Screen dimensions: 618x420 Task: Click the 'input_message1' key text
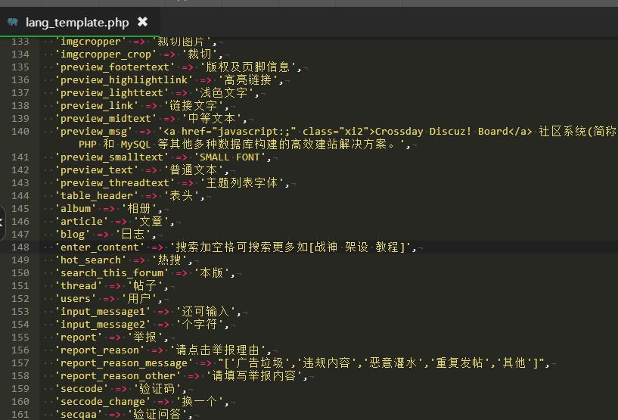click(104, 311)
